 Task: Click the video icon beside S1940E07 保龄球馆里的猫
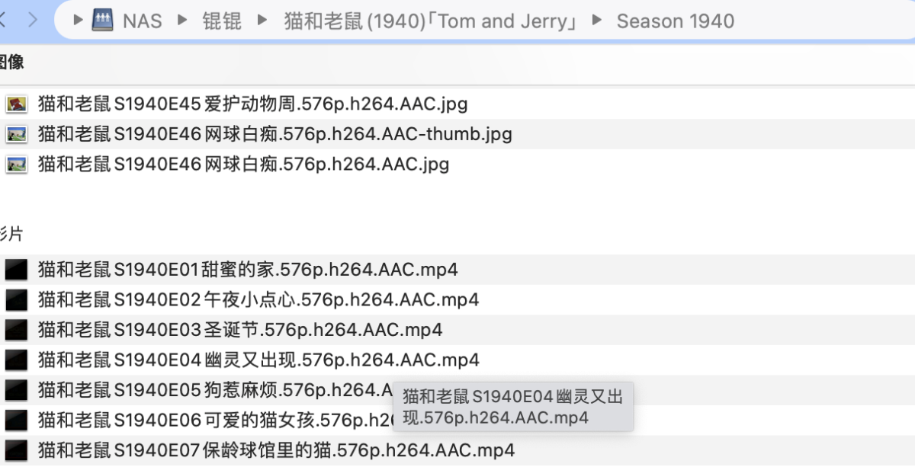point(15,451)
